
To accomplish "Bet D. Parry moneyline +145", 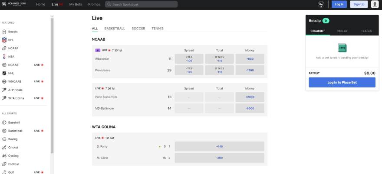I will tap(219, 147).
